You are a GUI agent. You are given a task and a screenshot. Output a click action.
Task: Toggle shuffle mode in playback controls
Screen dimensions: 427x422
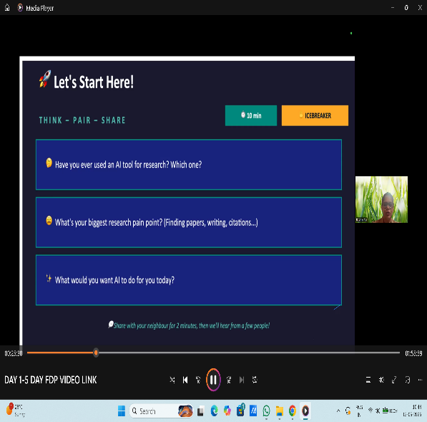(172, 380)
